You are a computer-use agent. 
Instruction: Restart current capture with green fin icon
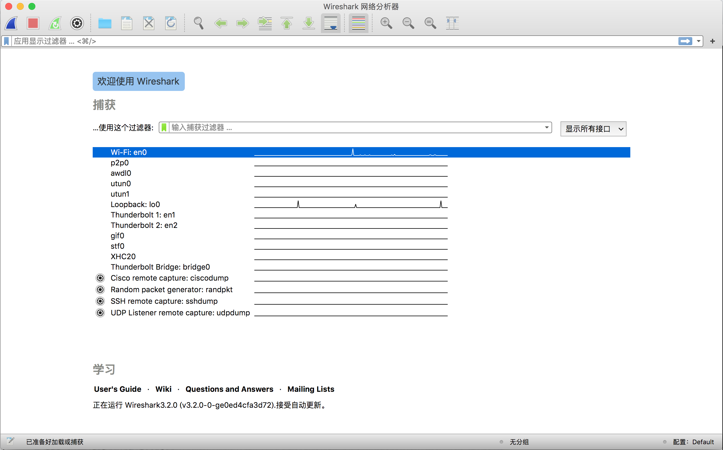coord(55,23)
